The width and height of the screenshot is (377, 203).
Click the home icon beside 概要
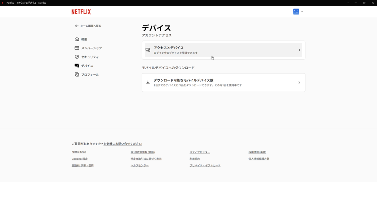[77, 39]
